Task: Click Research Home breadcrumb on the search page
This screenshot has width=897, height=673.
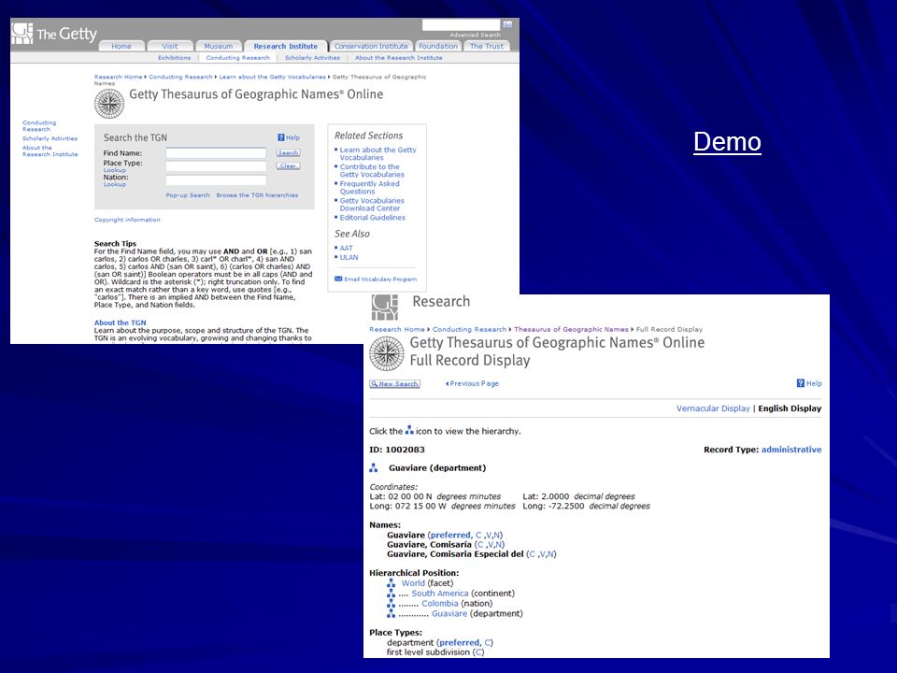Action: tap(118, 77)
